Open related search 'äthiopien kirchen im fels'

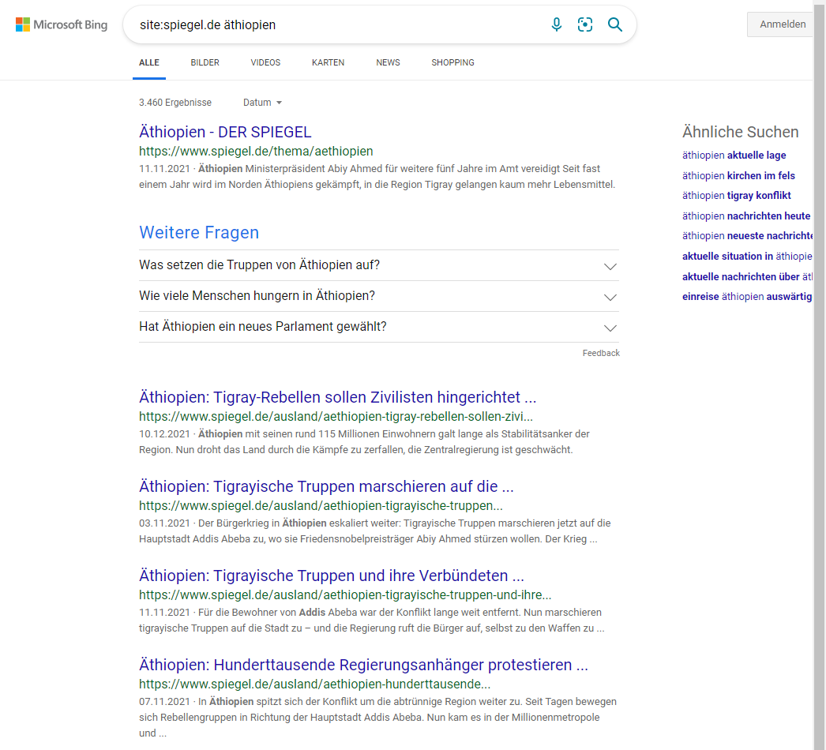[x=738, y=176]
